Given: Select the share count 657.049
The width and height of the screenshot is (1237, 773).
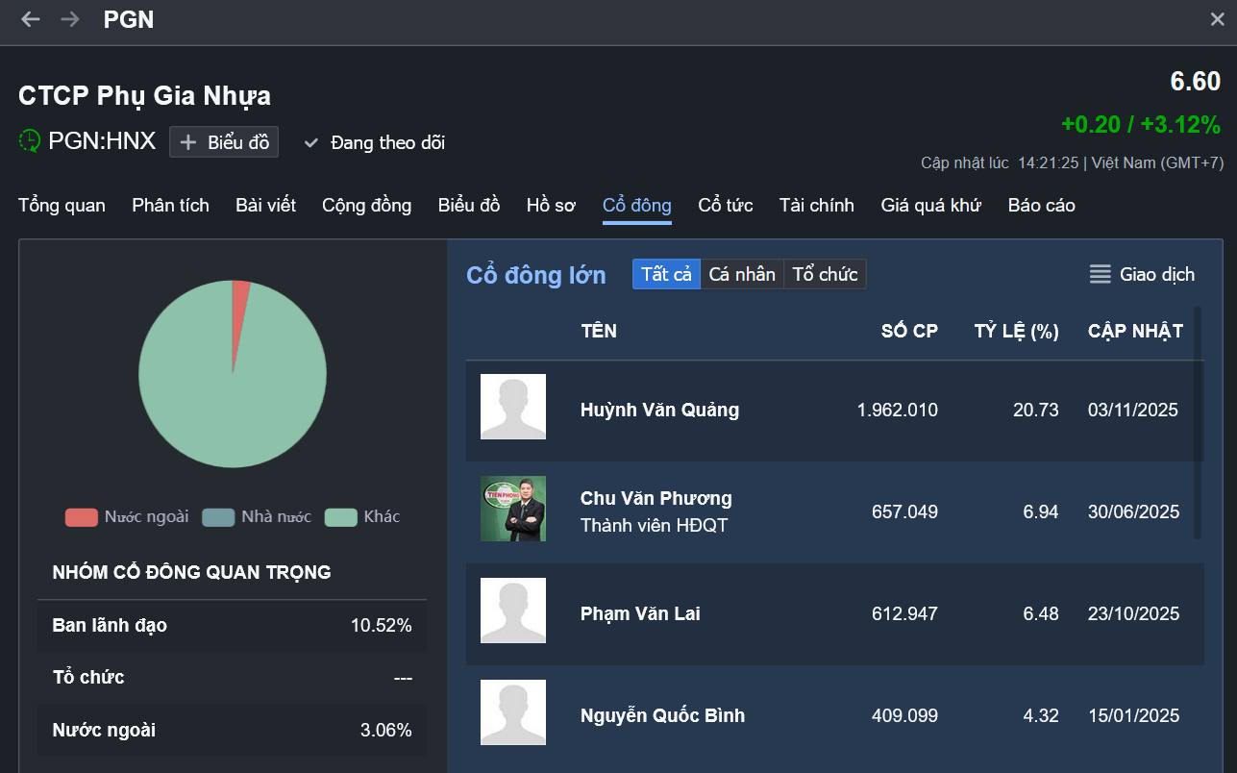Looking at the screenshot, I should pyautogui.click(x=904, y=511).
